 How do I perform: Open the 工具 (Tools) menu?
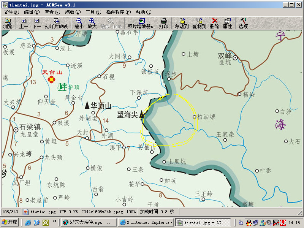coord(93,12)
